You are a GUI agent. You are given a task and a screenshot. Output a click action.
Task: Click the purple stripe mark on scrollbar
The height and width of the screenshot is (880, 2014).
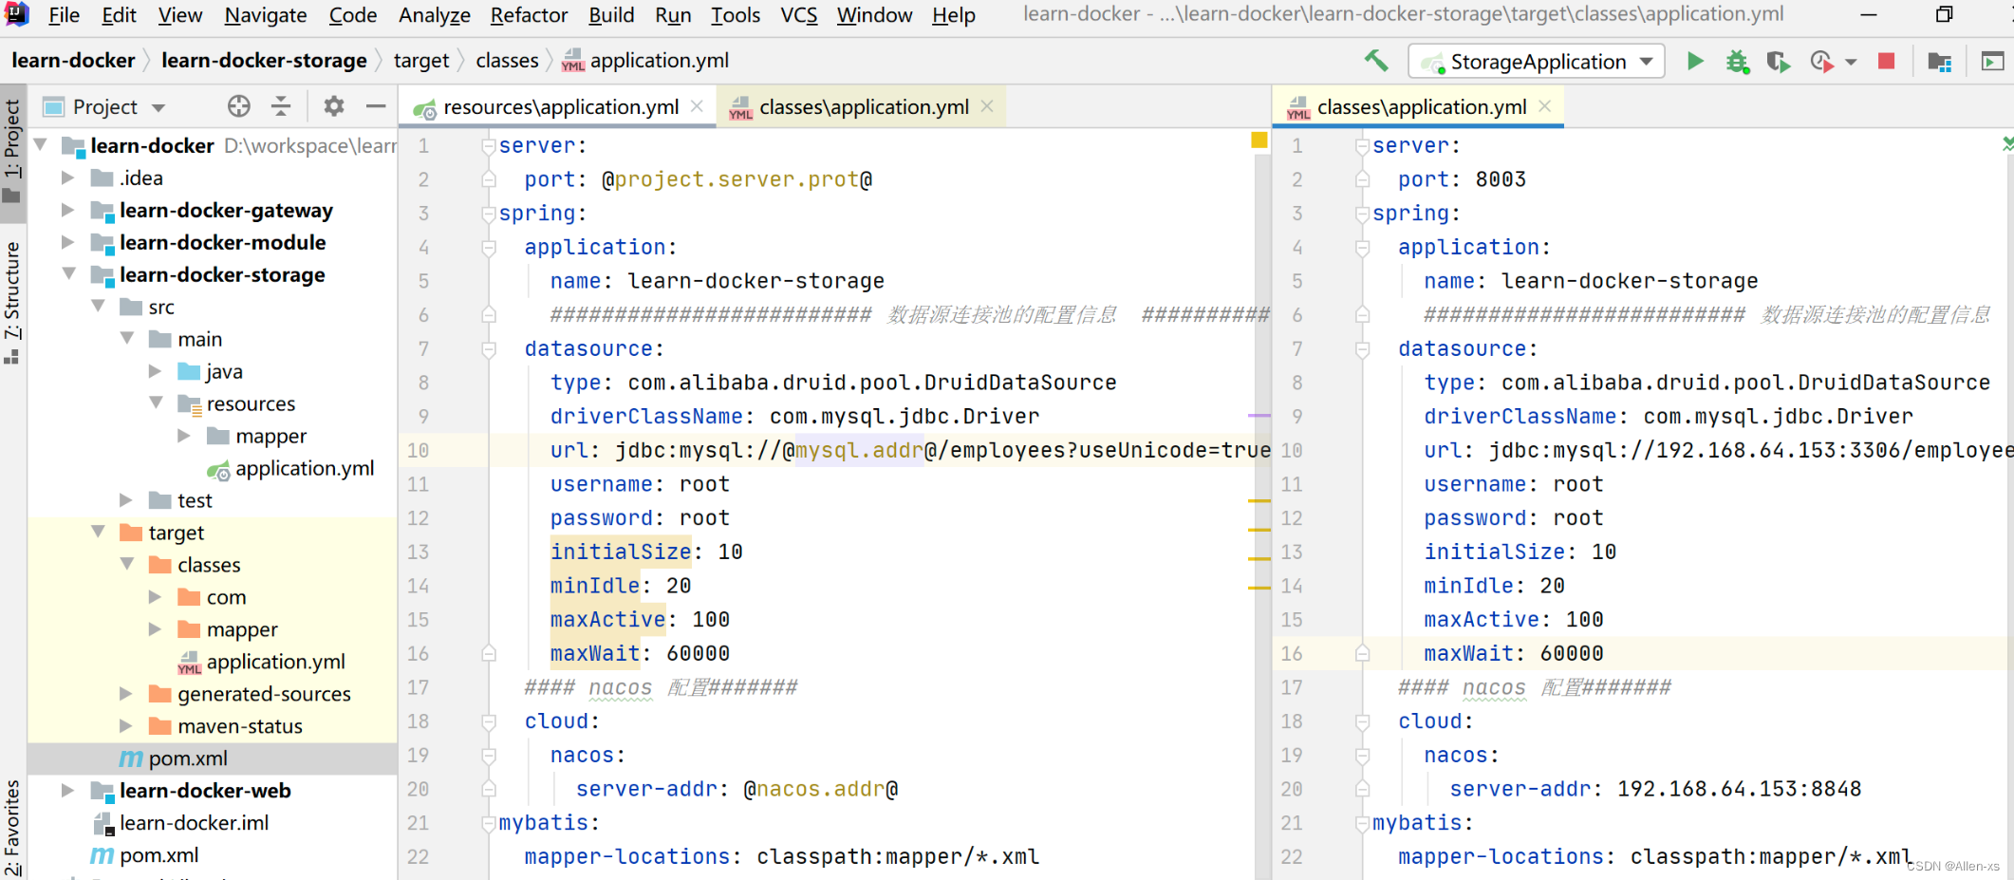coord(1259,416)
